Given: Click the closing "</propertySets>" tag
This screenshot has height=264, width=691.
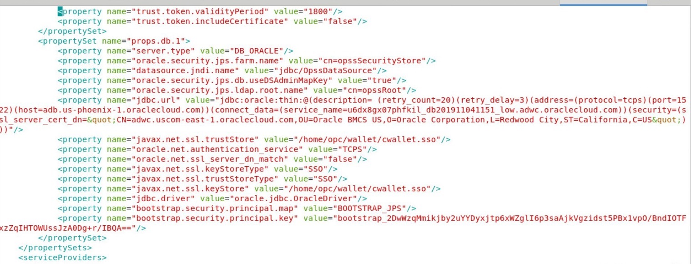Looking at the screenshot, I should pyautogui.click(x=55, y=248).
